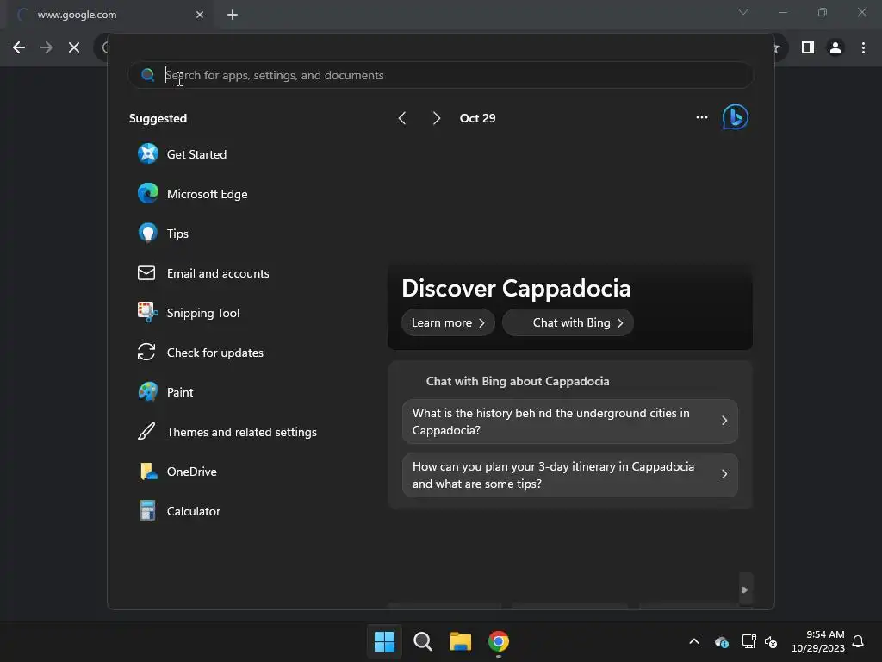This screenshot has height=662, width=882.
Task: Open Themes and related settings
Action: 227,432
